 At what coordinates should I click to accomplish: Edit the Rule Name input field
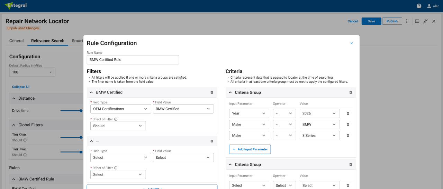pos(133,60)
